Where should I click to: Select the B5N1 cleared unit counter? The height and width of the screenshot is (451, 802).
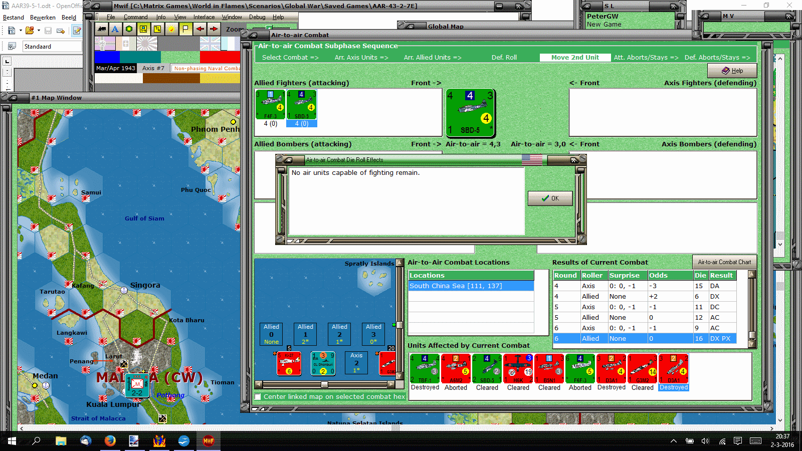549,369
